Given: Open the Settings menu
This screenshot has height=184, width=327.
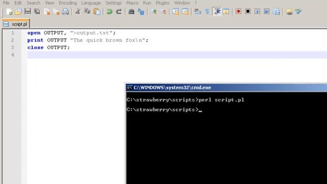Looking at the screenshot, I should 113,3.
